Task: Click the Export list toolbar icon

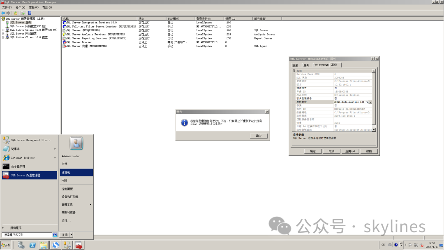Action: [x=22, y=13]
